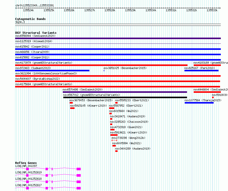Select the nsv4173979 gnomAD variant label
The image size is (228, 191).
(x=44, y=63)
